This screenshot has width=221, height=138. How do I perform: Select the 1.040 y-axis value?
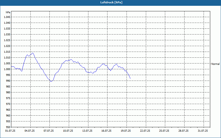(x=7, y=23)
